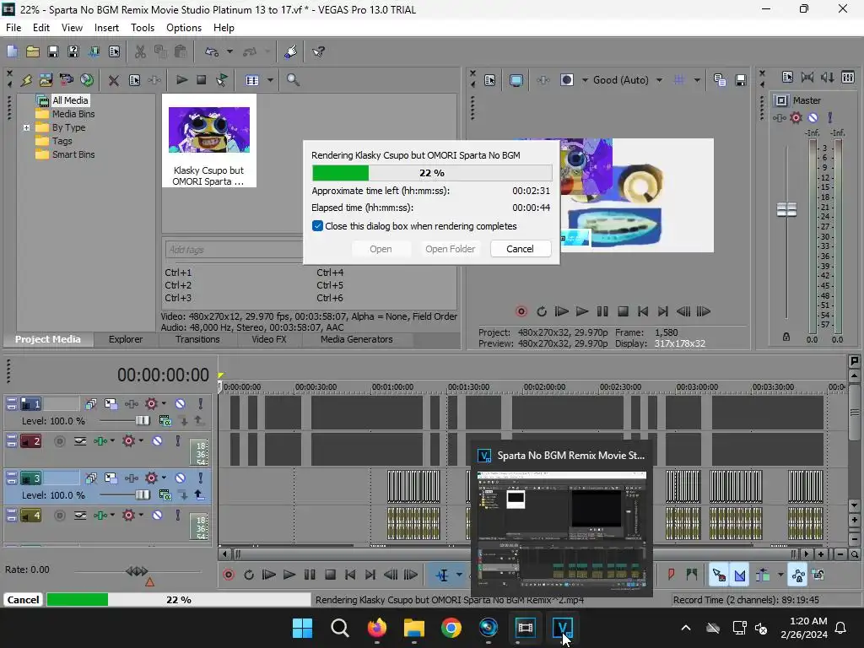
Task: Stop media preview in Project Media toolbar
Action: coord(201,80)
